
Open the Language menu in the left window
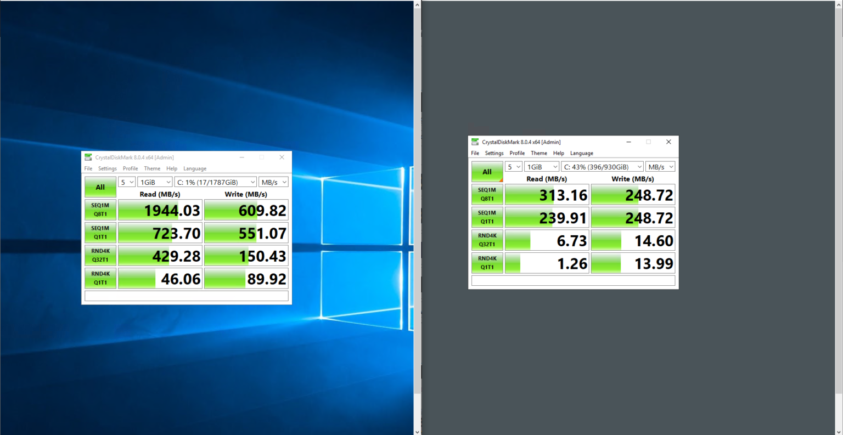pos(195,168)
